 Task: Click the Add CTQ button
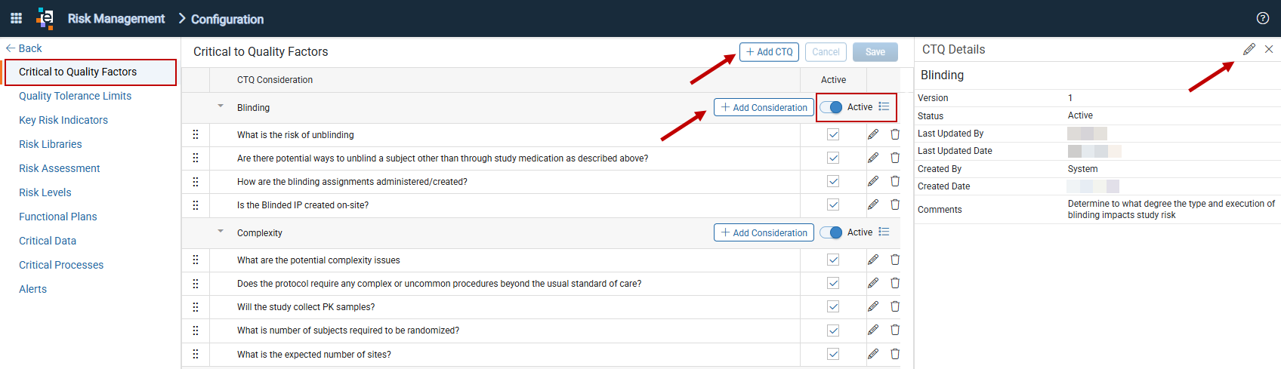point(769,51)
